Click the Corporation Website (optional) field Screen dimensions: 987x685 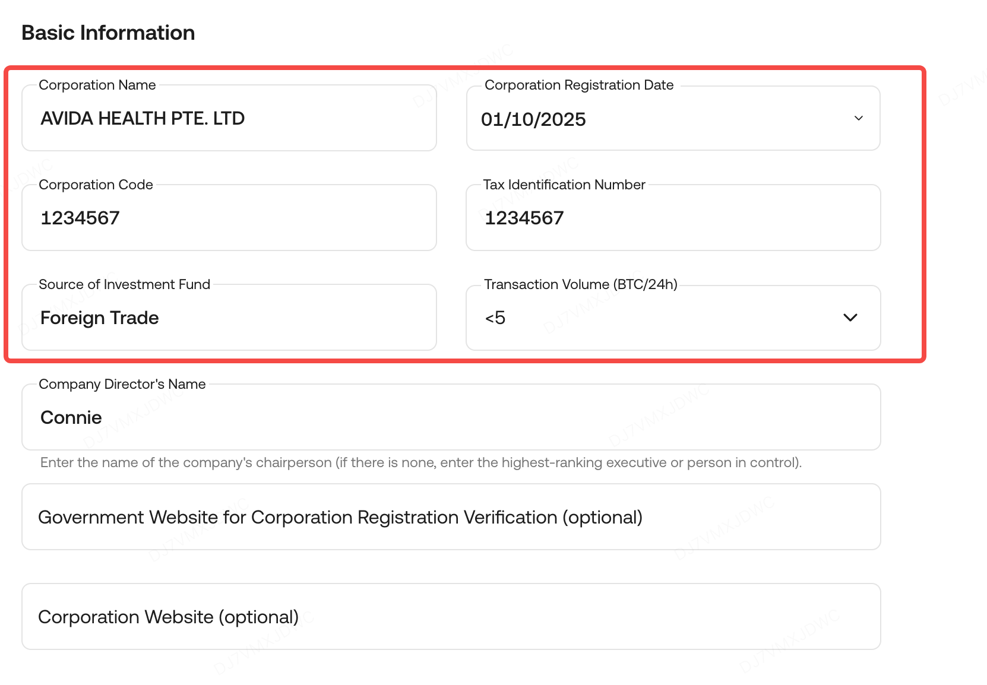(x=450, y=617)
